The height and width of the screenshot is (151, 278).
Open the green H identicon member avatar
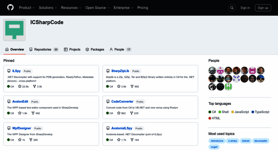pyautogui.click(x=228, y=87)
